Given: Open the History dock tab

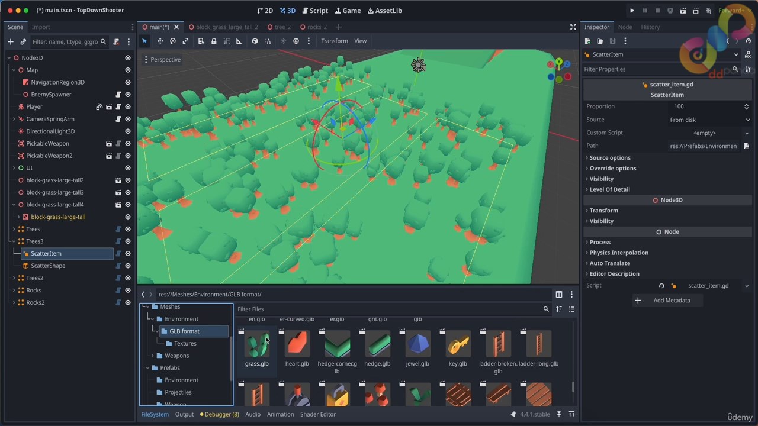Looking at the screenshot, I should 650,27.
